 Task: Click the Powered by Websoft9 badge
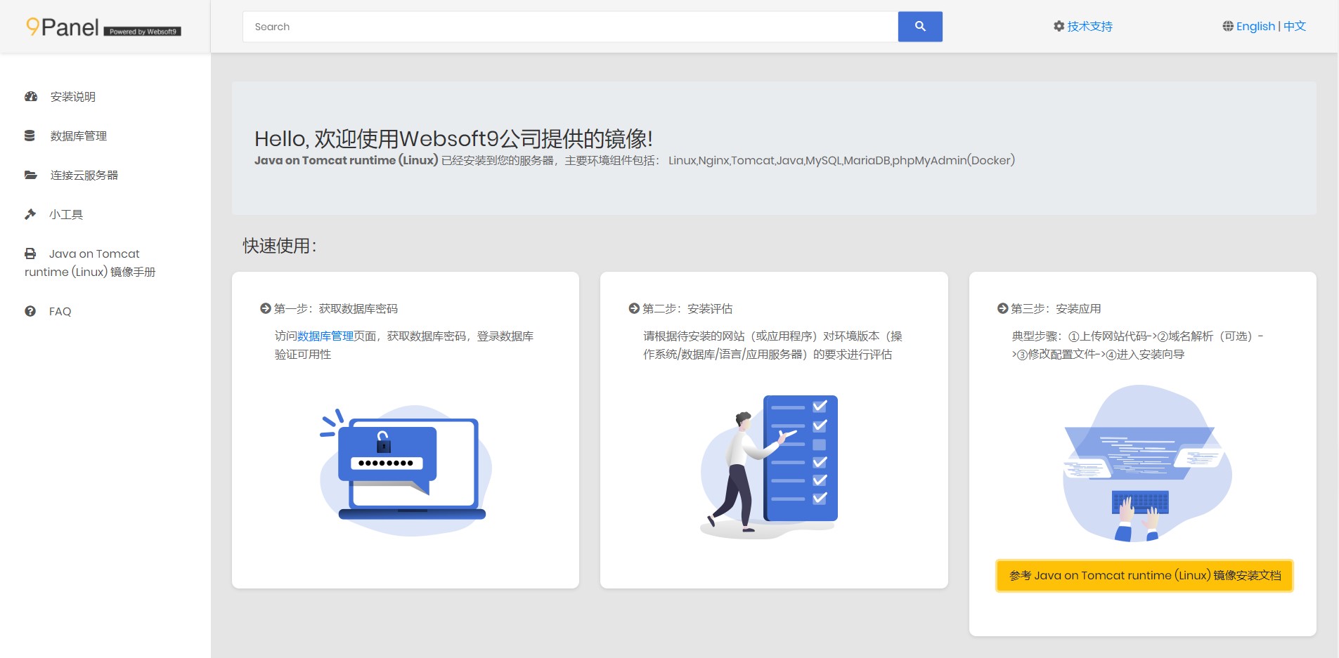tap(143, 32)
